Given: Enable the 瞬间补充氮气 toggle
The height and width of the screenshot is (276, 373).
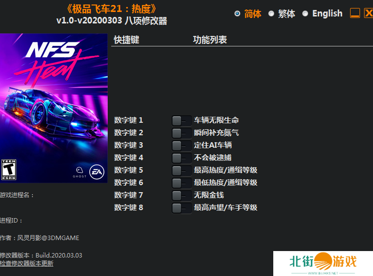Looking at the screenshot, I should click(181, 133).
